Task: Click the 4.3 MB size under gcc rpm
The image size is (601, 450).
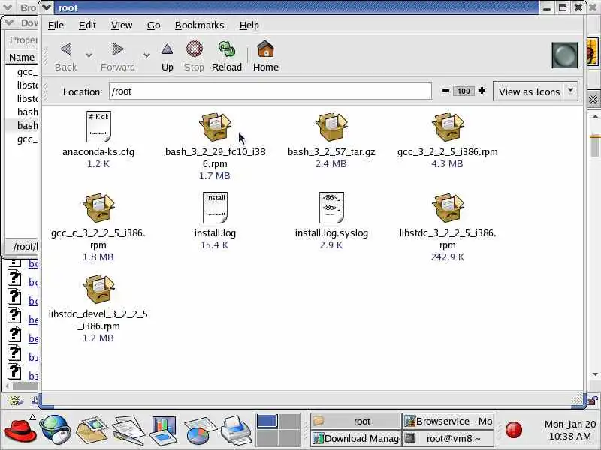Action: (x=447, y=163)
